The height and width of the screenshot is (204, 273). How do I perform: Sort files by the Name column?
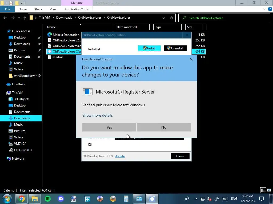(77, 27)
